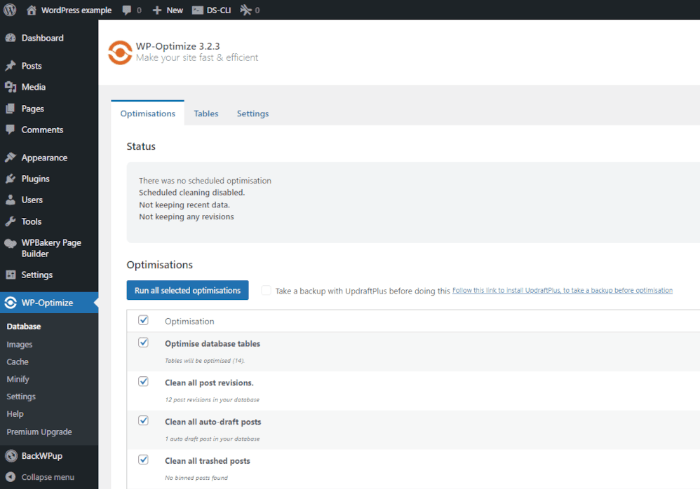Open BackWPup label in sidebar
The image size is (700, 489).
point(42,455)
